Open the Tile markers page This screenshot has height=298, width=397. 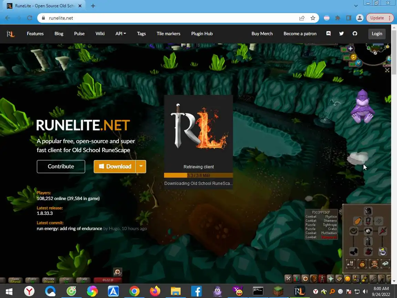pyautogui.click(x=169, y=33)
